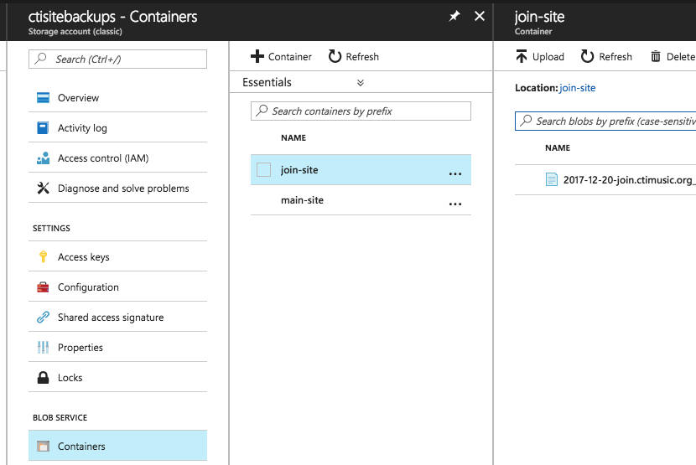Click magnifier icon in blob search field
Viewport: 696px width, 465px height.
coord(526,121)
